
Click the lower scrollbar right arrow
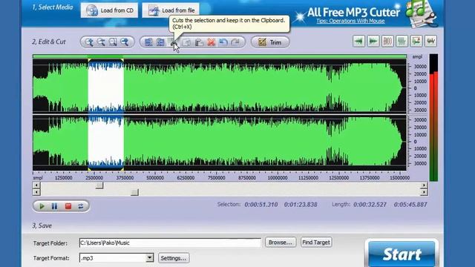point(424,192)
